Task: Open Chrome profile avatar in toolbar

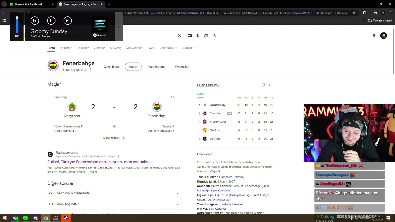Action: coord(383,13)
